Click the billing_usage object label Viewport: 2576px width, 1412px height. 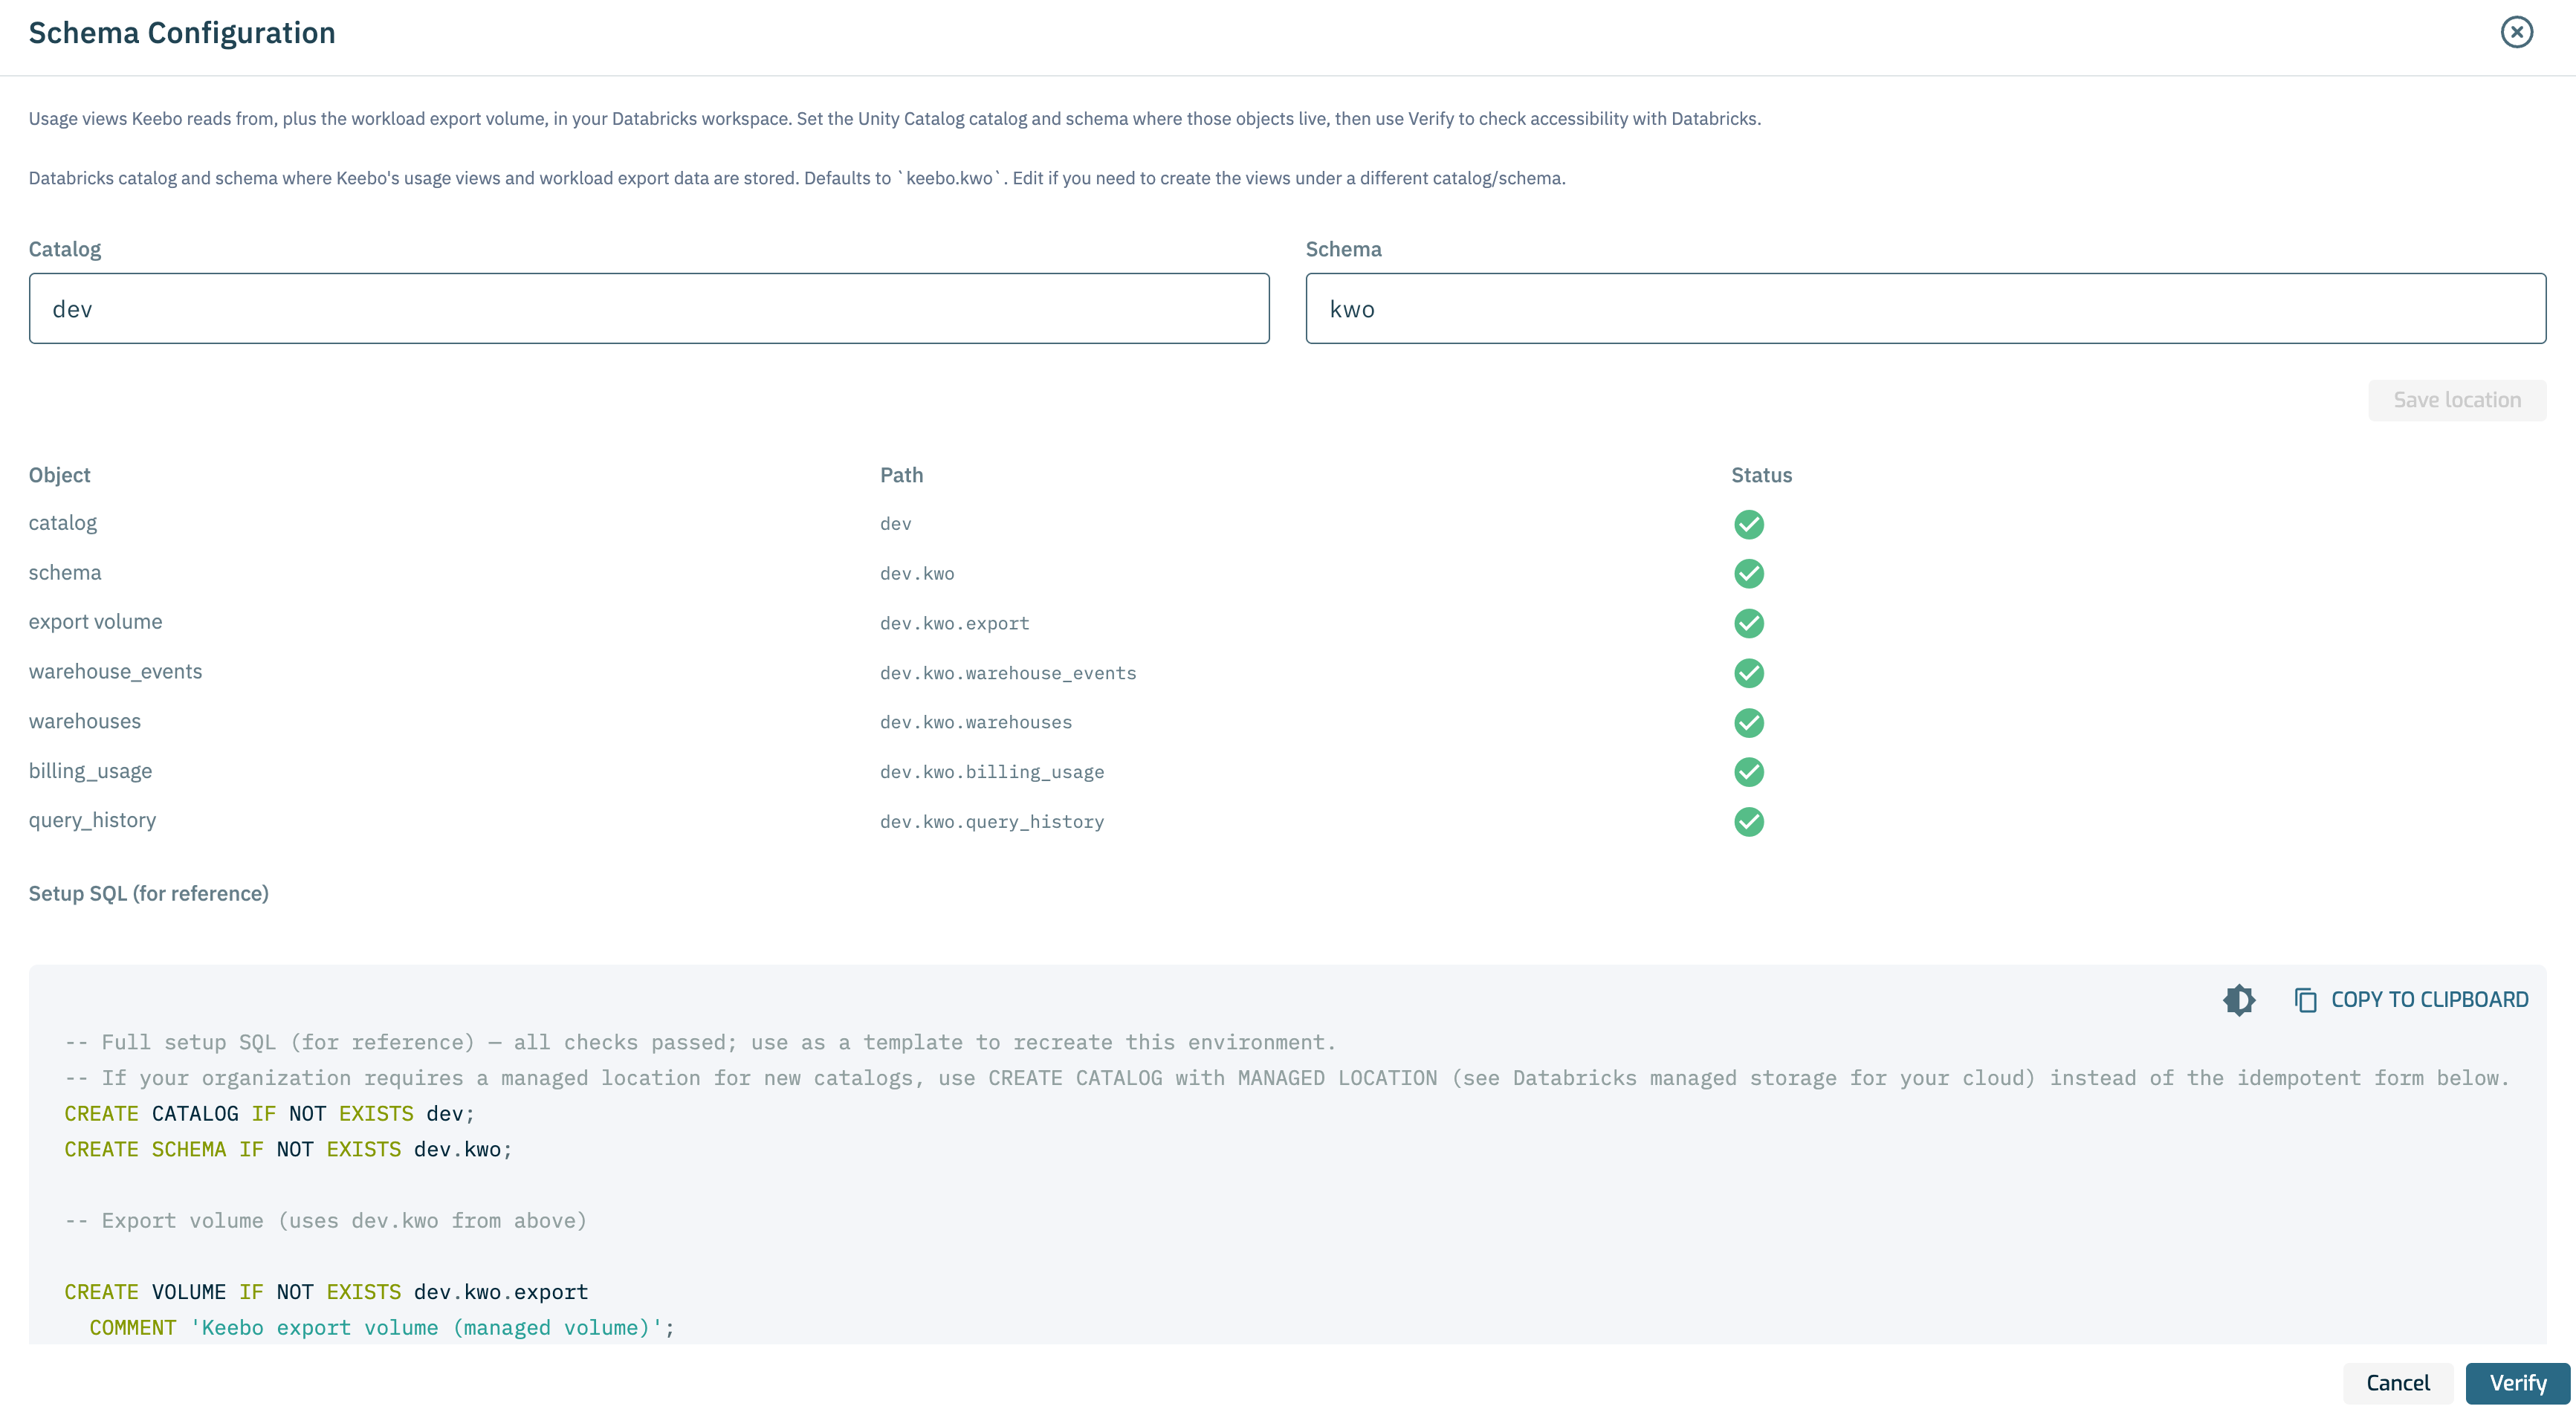tap(90, 770)
